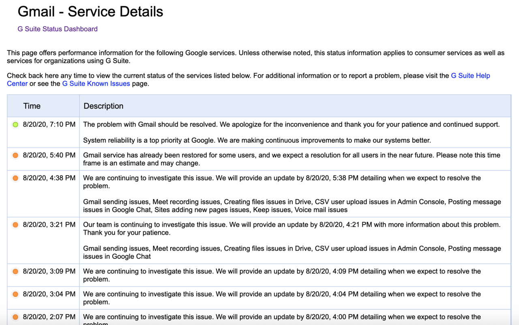Click the 8/20/20, 7:10 PM timestamp
The width and height of the screenshot is (519, 325).
point(49,125)
